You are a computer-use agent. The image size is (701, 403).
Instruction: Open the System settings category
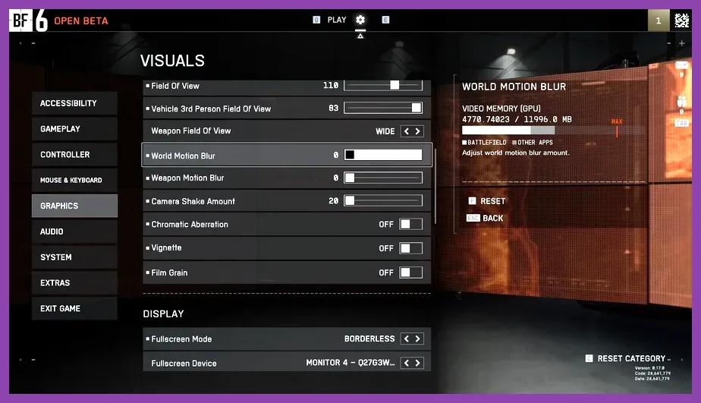click(x=74, y=257)
